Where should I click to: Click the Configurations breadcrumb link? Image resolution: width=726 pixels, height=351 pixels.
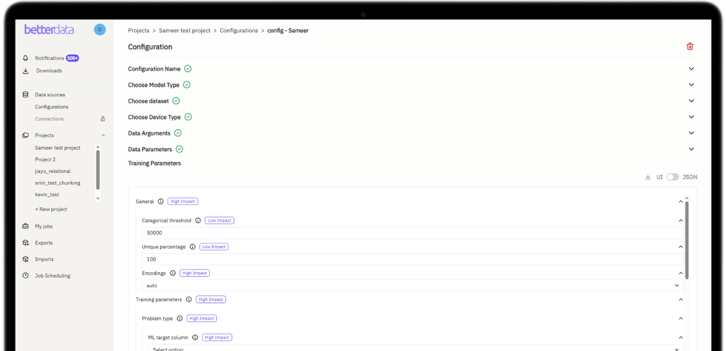coord(239,31)
